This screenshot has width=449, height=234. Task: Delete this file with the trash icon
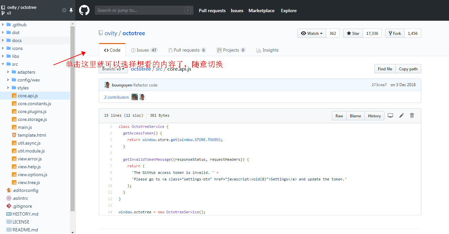[x=412, y=115]
